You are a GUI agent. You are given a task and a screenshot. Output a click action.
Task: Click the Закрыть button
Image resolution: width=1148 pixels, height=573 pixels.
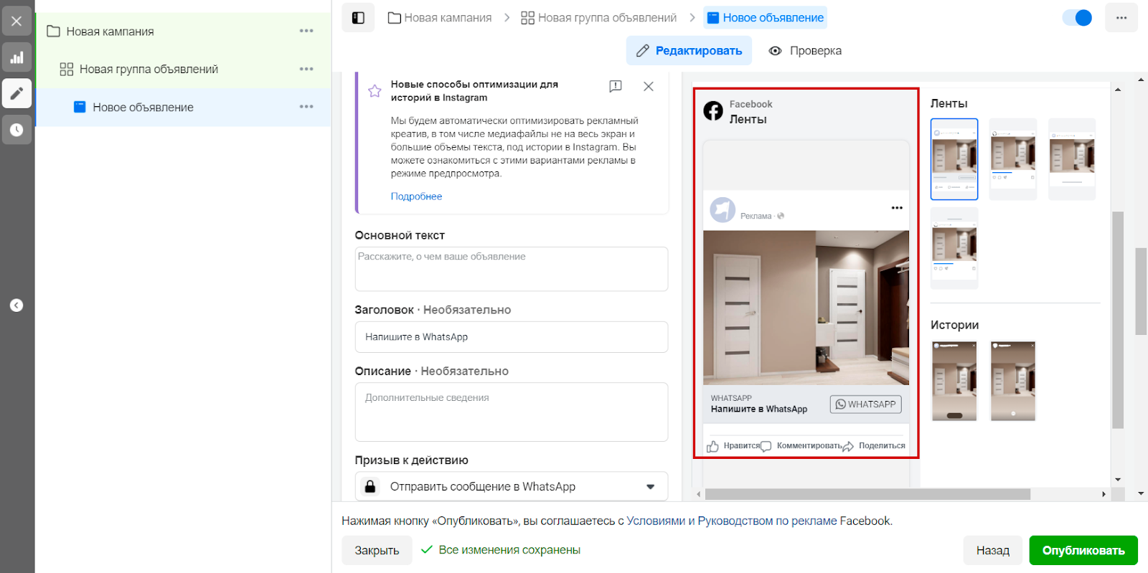377,551
